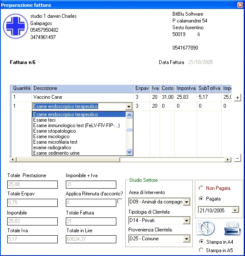This screenshot has height=256, width=245.
Task: Click the grid horizontal scrollbar thumb
Action: (x=68, y=159)
